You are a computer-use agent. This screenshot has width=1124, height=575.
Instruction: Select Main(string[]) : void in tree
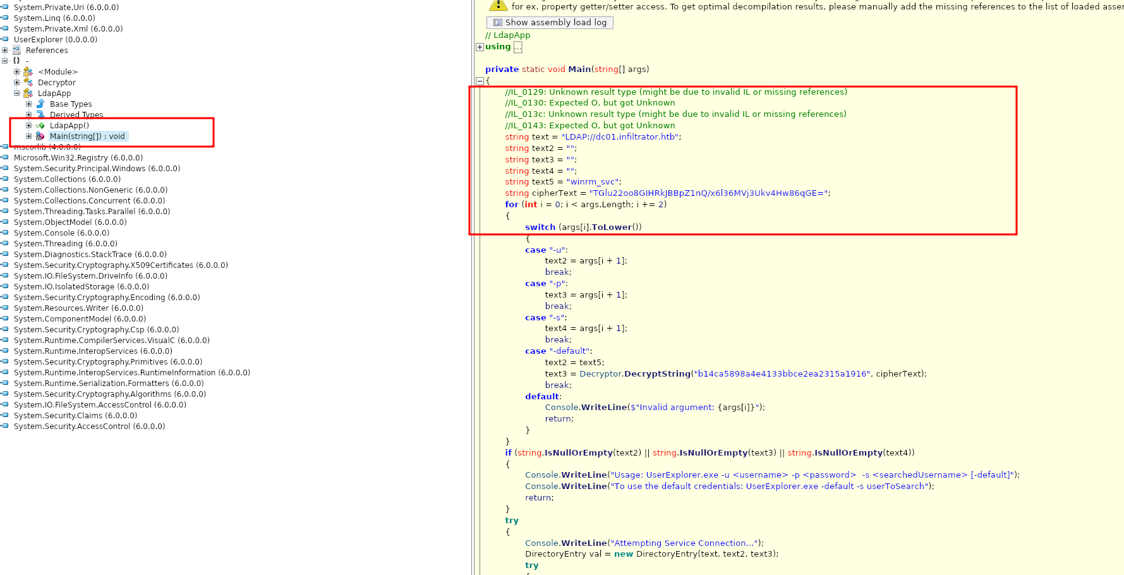pos(87,136)
